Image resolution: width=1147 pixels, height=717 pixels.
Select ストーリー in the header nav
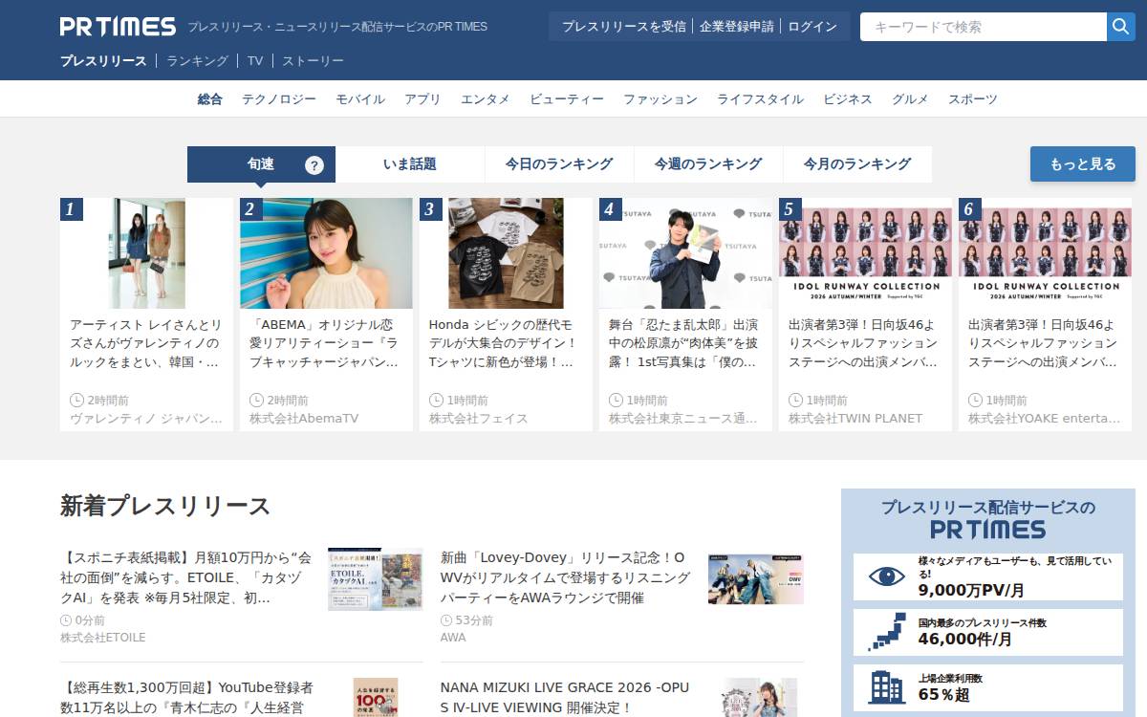(313, 60)
